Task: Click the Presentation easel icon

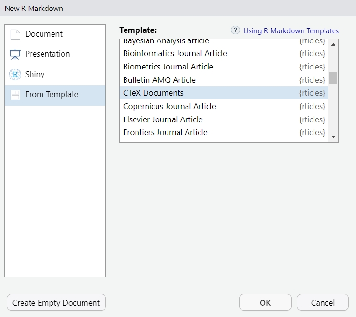Action: (15, 54)
